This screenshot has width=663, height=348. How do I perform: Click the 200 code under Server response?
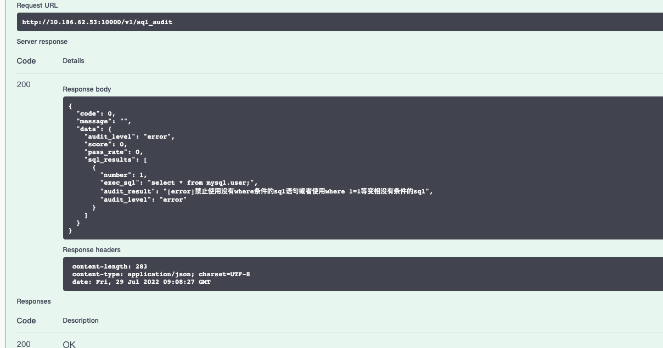point(22,84)
